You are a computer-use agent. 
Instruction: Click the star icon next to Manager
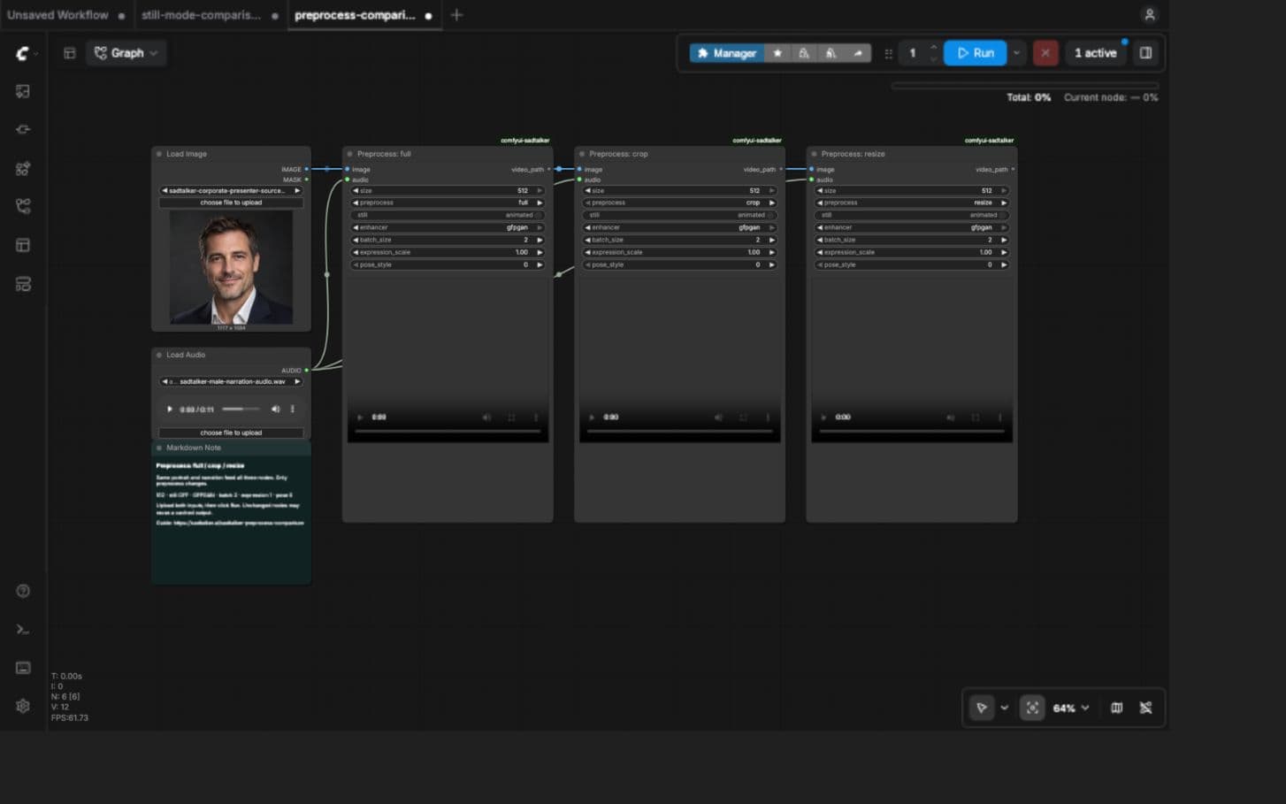click(x=777, y=53)
